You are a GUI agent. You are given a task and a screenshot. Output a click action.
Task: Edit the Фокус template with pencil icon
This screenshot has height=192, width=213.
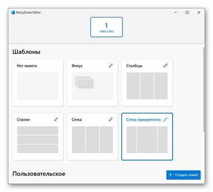111,66
